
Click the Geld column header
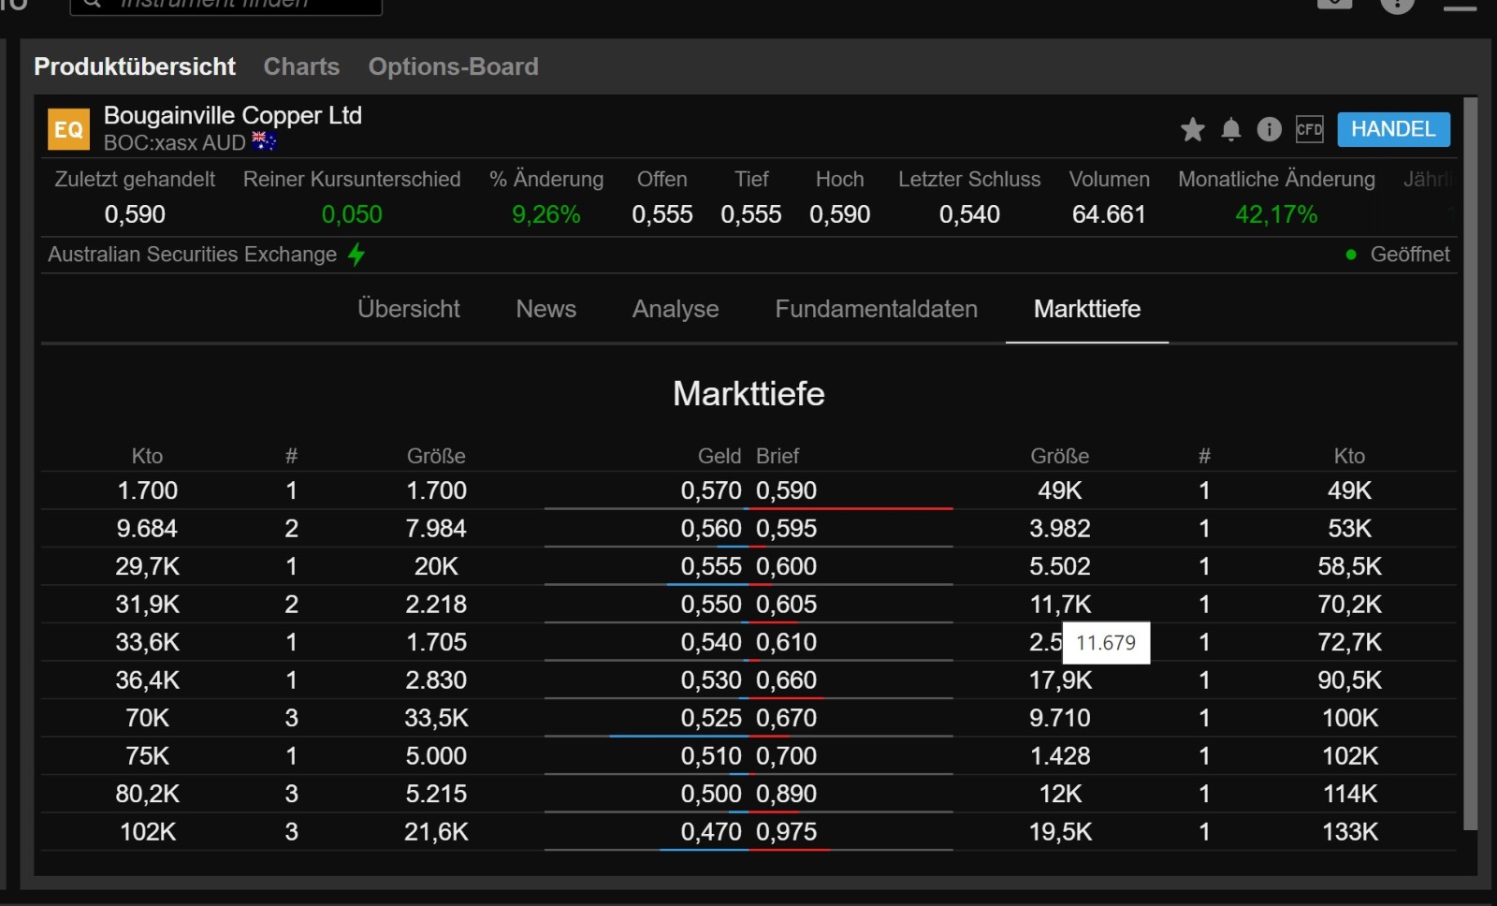719,456
